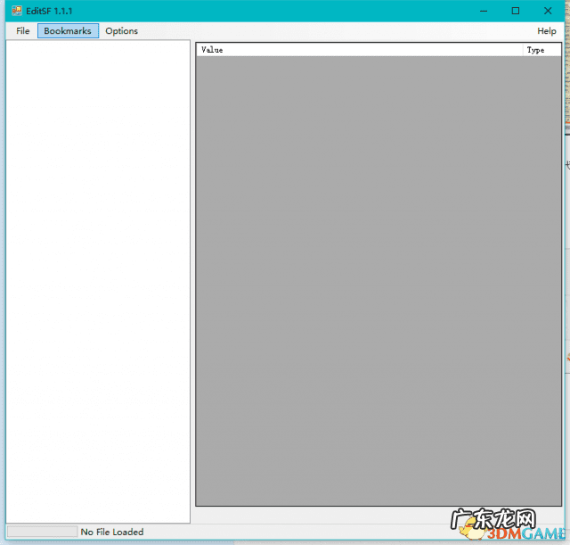Viewport: 570px width, 545px height.
Task: Click the divider between Value and Type columns
Action: coord(523,50)
